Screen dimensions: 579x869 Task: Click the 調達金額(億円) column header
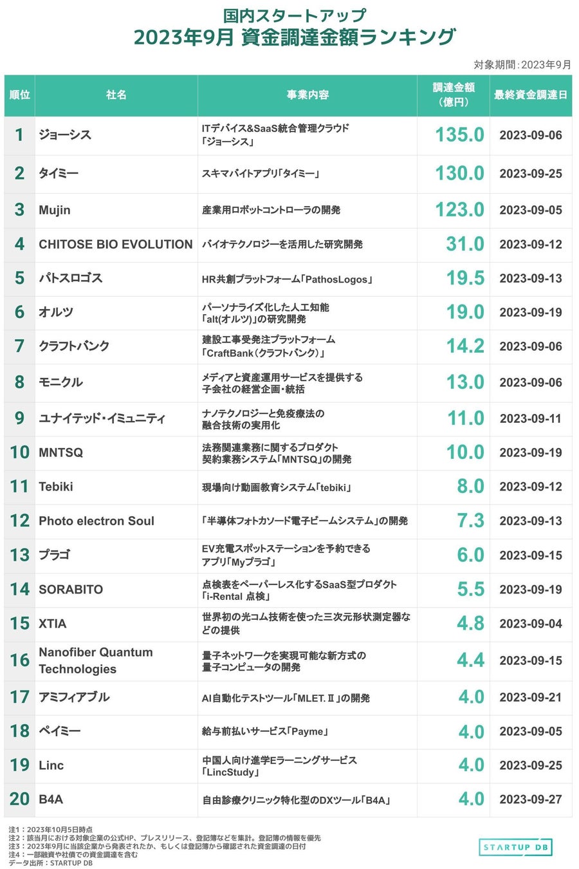coord(454,95)
